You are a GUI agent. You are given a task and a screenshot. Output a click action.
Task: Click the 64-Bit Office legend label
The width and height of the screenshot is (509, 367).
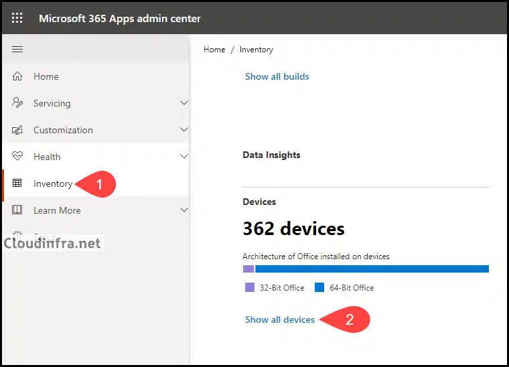coord(352,288)
